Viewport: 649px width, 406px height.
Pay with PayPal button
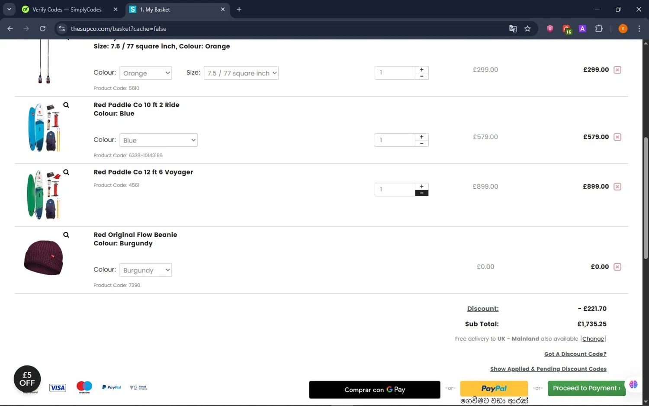coord(494,388)
